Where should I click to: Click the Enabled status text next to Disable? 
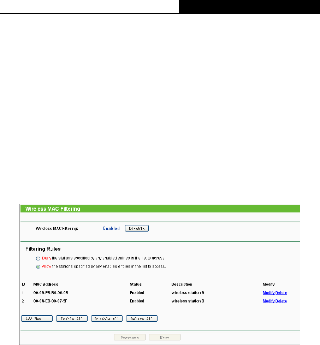pyautogui.click(x=111, y=228)
